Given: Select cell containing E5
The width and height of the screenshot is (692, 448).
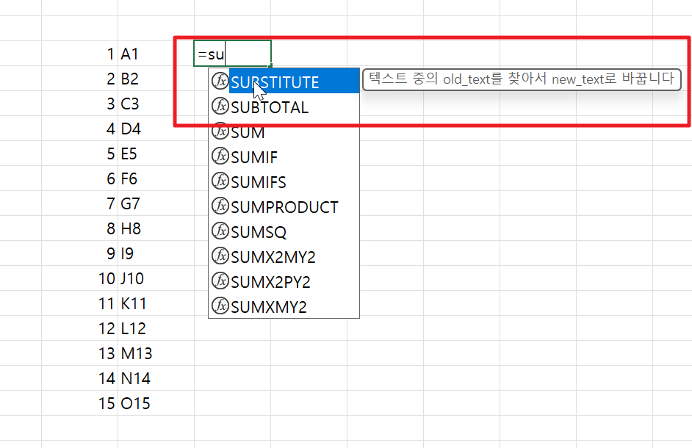Looking at the screenshot, I should (156, 153).
